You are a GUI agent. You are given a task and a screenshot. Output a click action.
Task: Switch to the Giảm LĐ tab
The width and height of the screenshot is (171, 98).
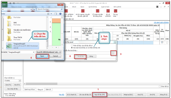pos(48,90)
